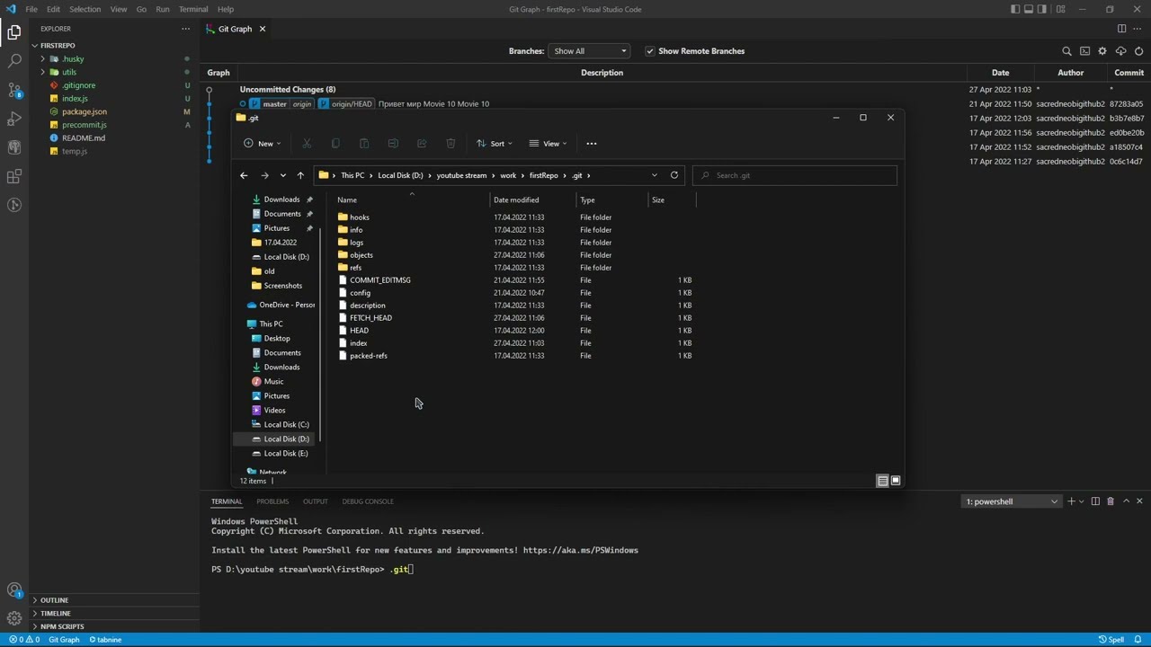Screen dimensions: 1151x647
Task: Open the Extensions view in the activity bar
Action: pos(14,176)
